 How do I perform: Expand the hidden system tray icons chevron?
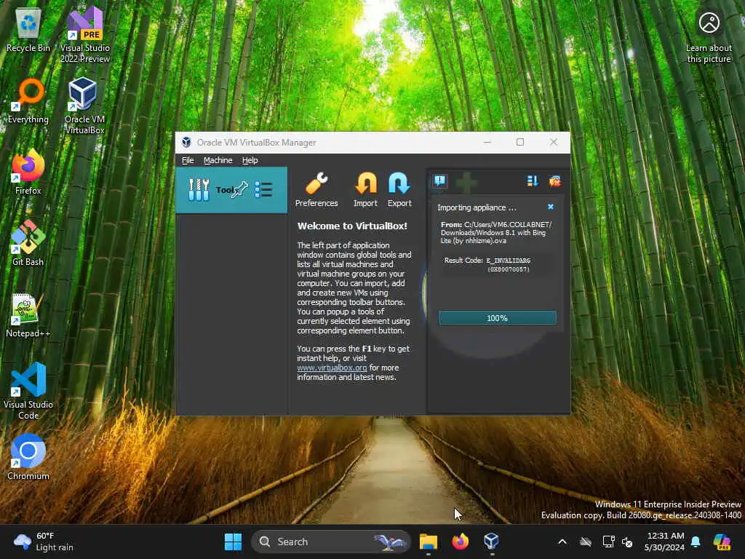click(562, 542)
